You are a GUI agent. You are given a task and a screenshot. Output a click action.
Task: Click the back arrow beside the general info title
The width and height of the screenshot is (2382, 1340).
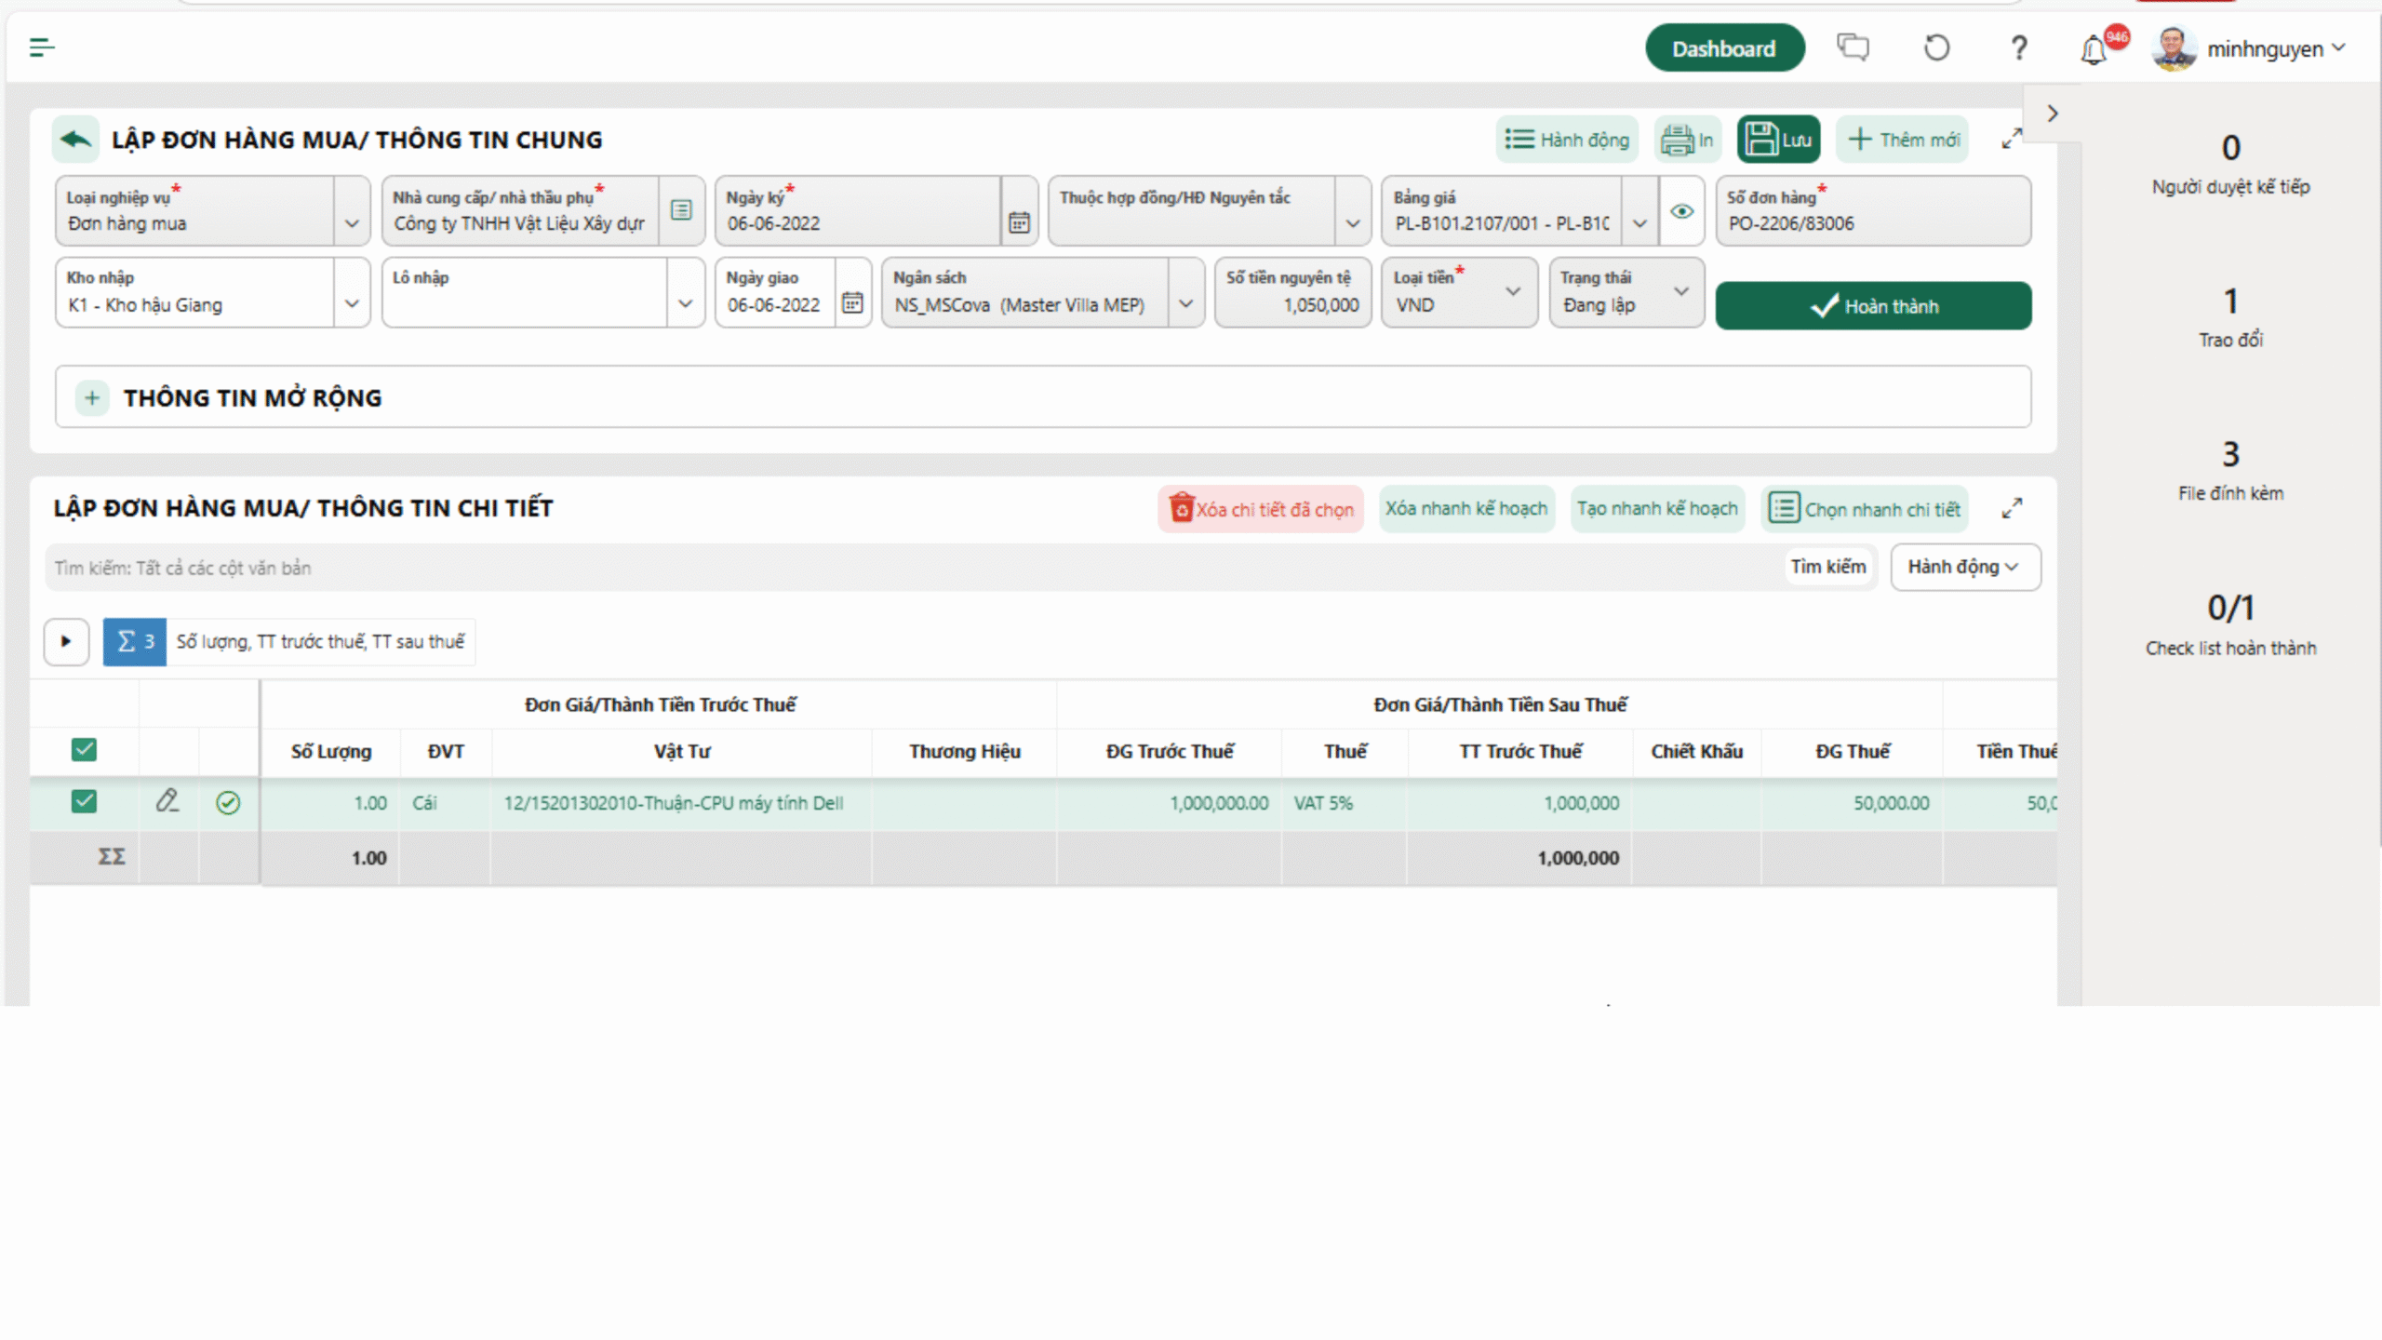pos(75,140)
